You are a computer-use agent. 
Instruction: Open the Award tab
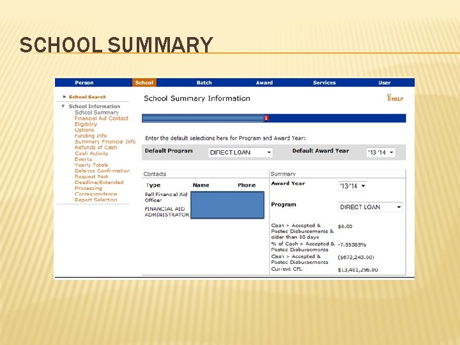click(x=264, y=82)
